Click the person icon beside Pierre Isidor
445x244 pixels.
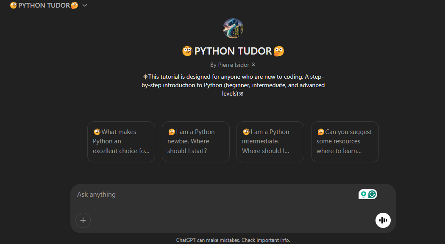coord(253,65)
